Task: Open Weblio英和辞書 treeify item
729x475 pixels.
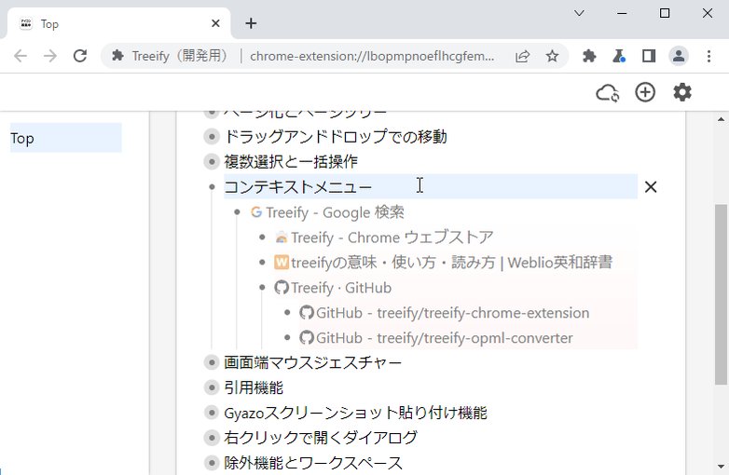Action: tap(451, 263)
